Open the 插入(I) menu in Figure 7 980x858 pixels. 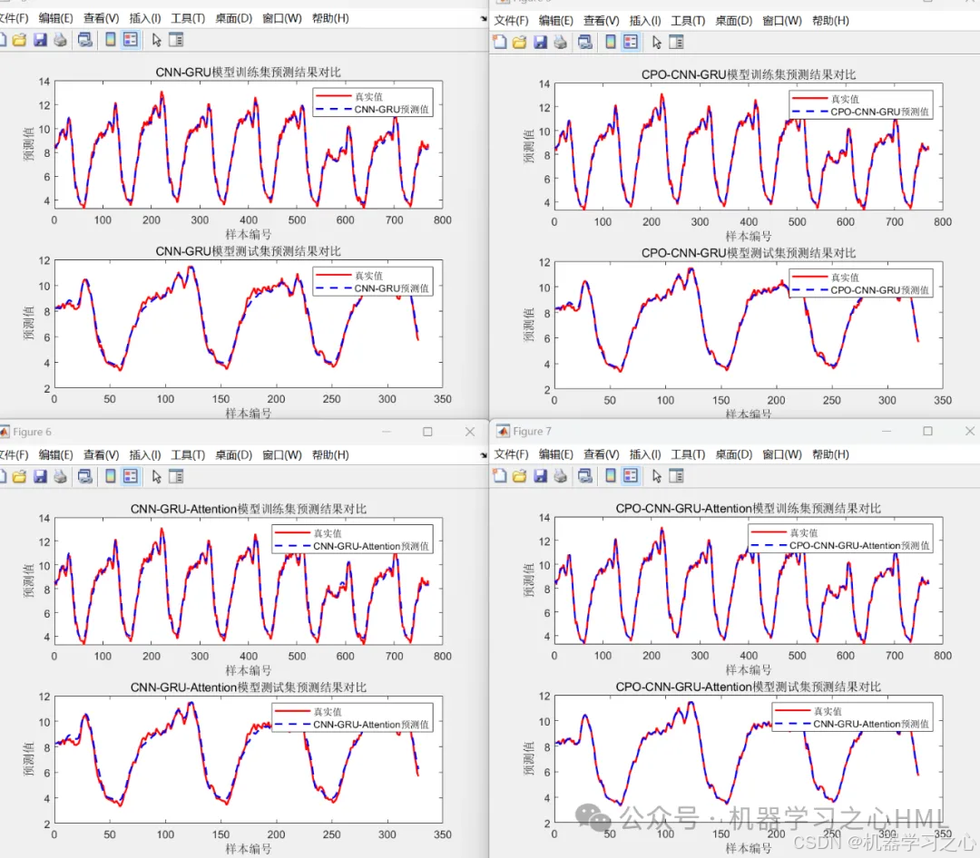tap(645, 454)
